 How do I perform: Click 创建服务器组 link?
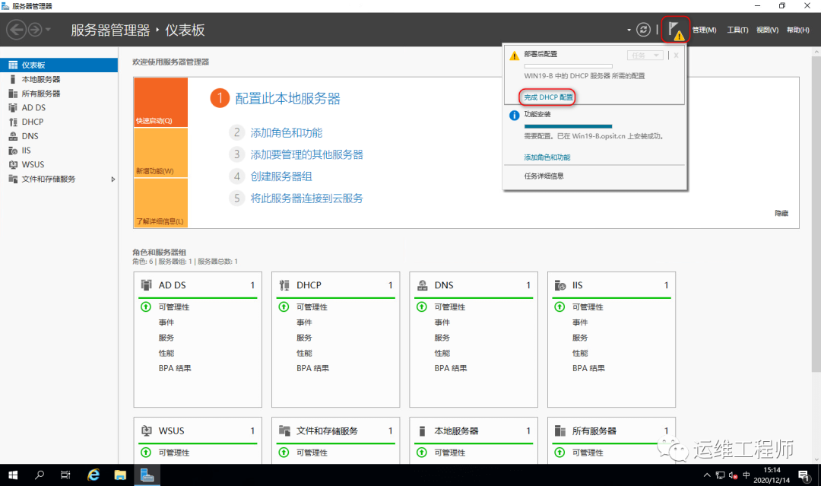coord(281,176)
